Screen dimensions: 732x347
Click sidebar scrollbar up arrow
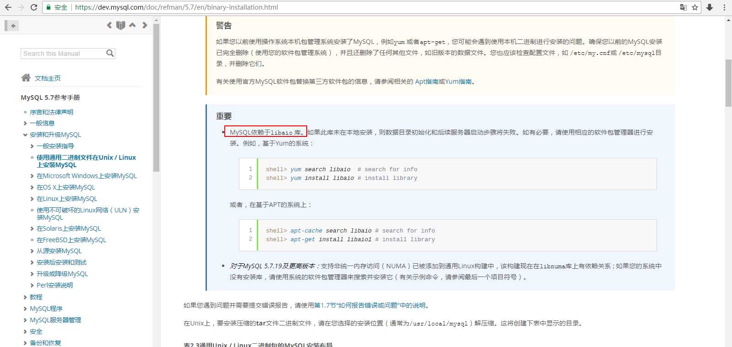tap(156, 20)
